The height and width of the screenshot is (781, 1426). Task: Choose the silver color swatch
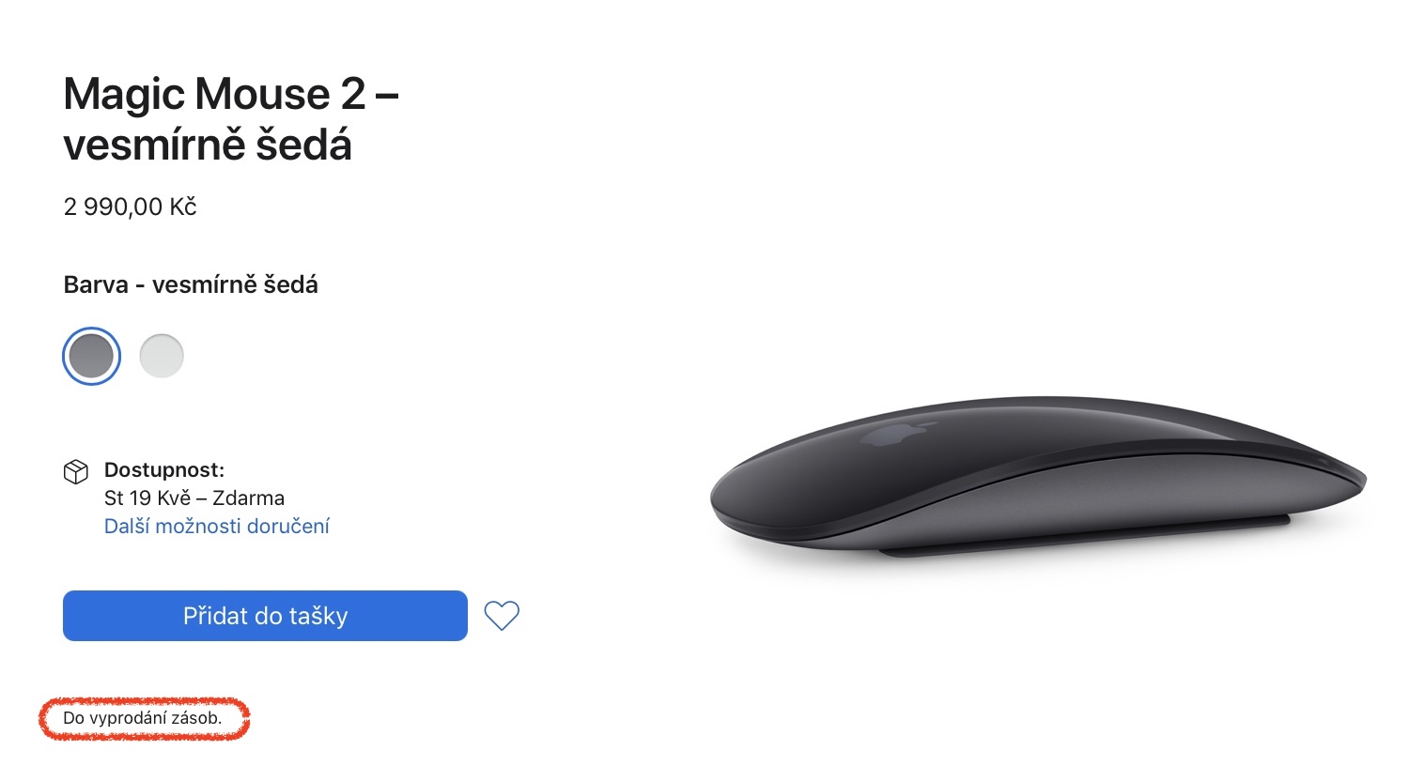point(162,356)
